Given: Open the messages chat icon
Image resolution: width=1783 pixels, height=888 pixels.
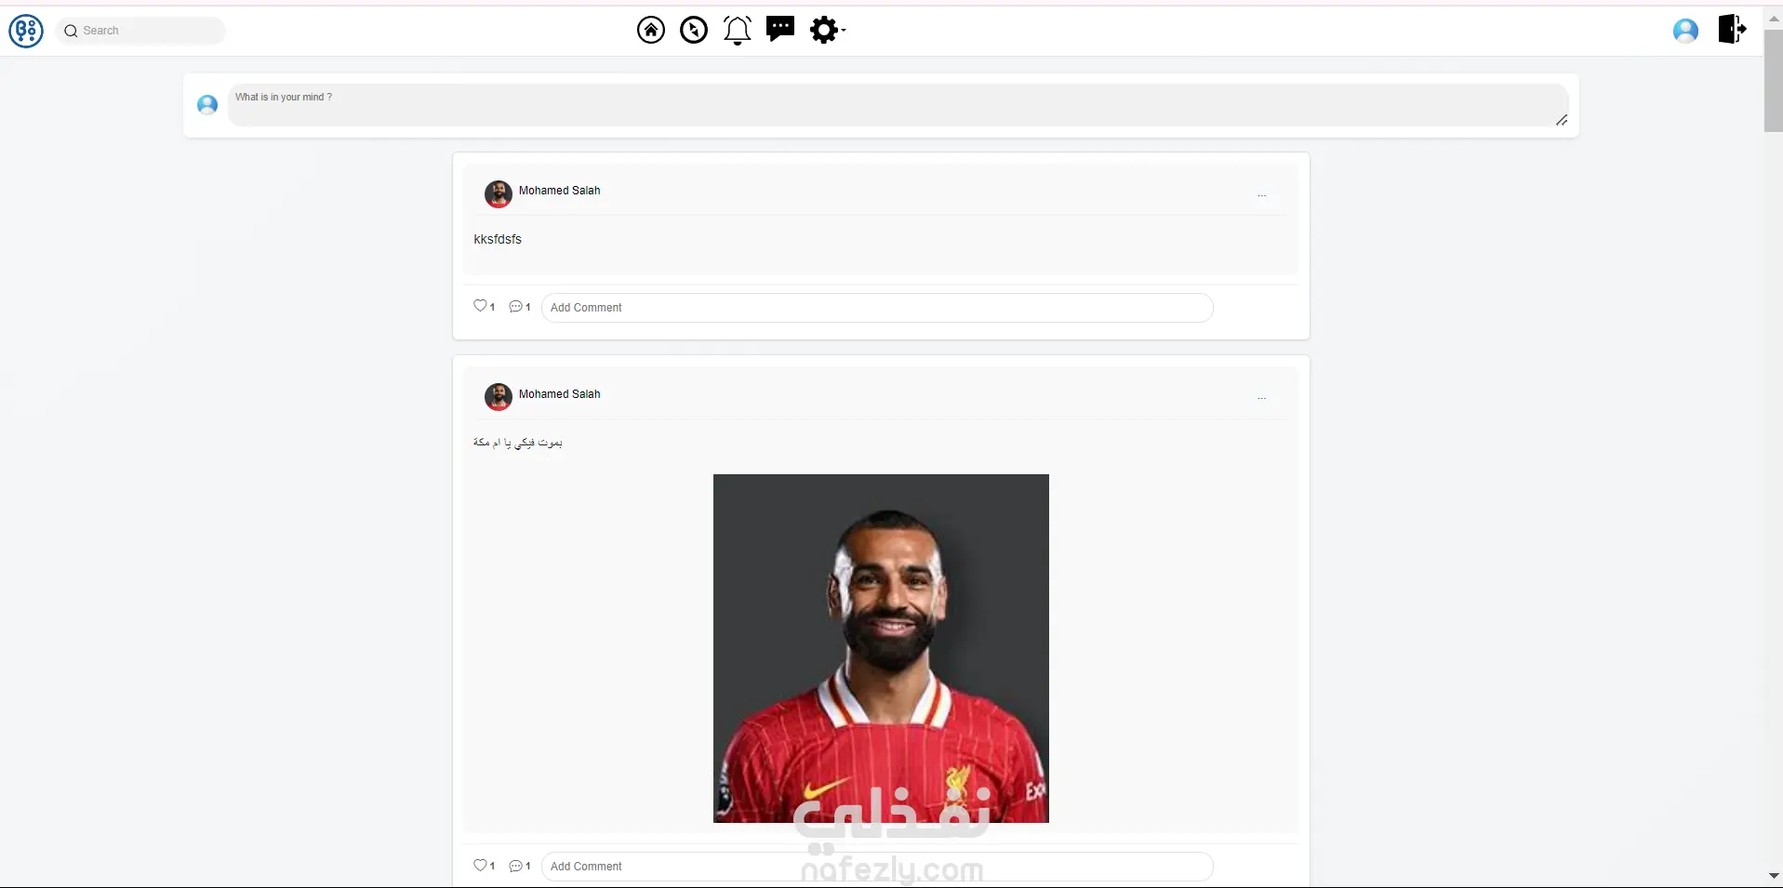Looking at the screenshot, I should pyautogui.click(x=780, y=29).
